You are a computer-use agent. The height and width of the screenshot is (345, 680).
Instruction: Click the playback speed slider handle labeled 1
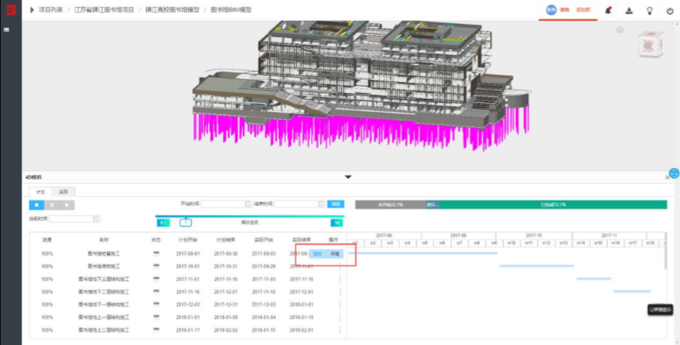tap(186, 223)
